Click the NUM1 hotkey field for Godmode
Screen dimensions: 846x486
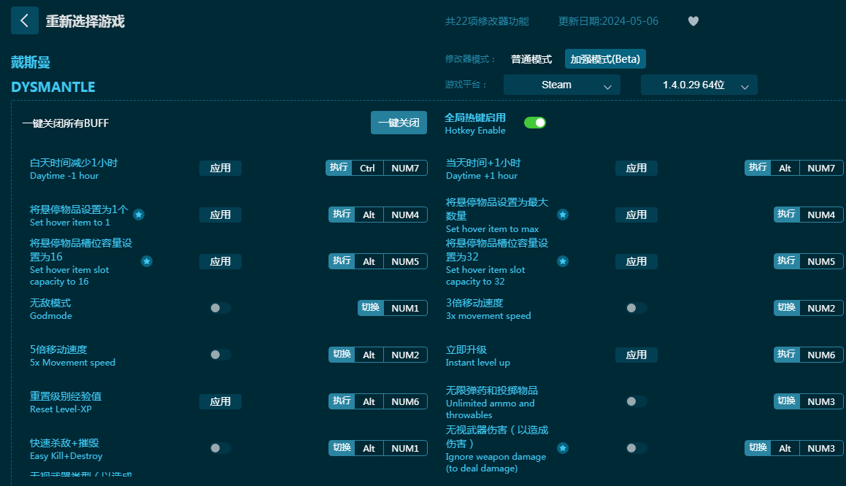point(405,308)
